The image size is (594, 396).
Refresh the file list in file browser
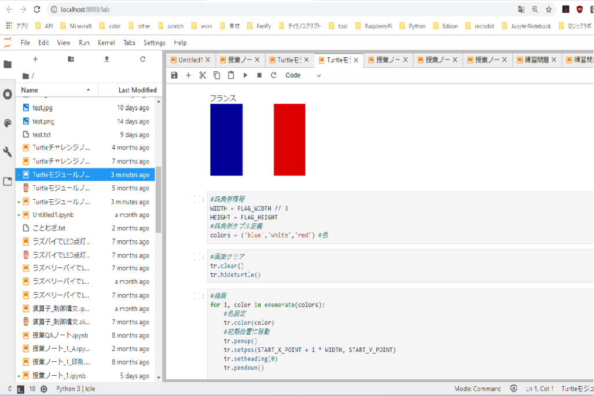point(142,59)
